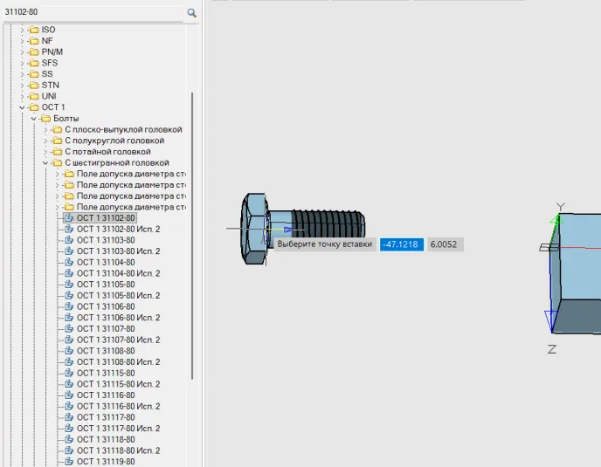Click the Y coordinate field 6.0052

[x=445, y=245]
